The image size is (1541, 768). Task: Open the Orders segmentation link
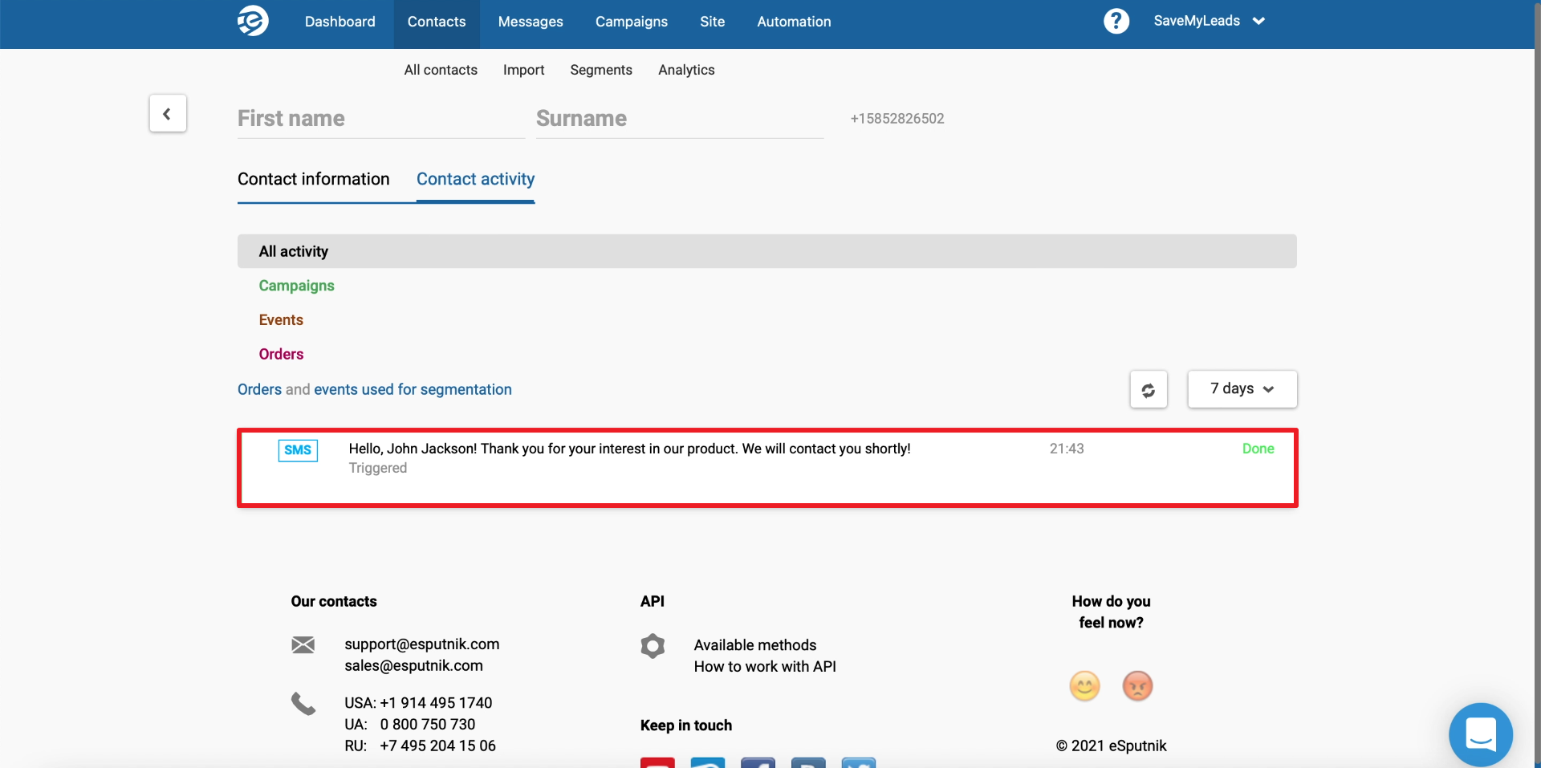tap(259, 389)
